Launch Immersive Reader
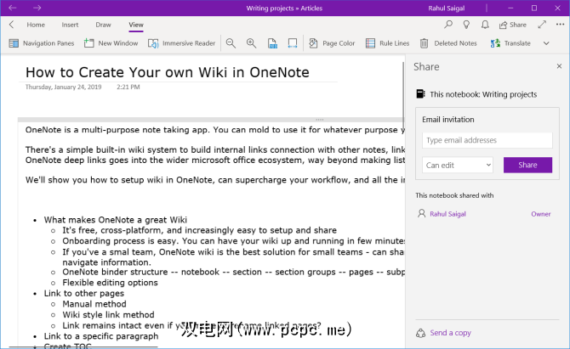Viewport: 570px width, 349px height. pos(181,42)
